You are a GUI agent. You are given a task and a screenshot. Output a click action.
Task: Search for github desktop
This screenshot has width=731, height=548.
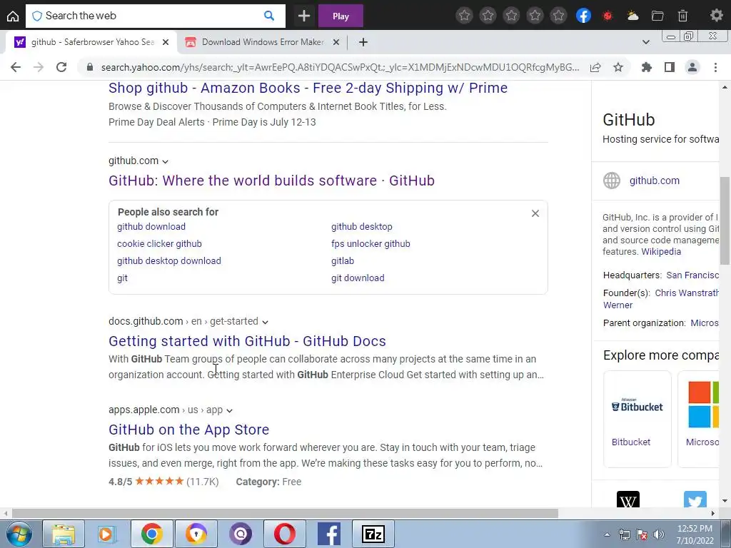[362, 226]
